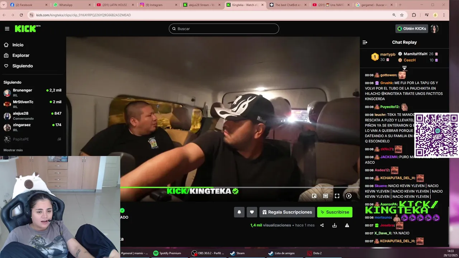Click the green Suscribirse button
This screenshot has width=459, height=258.
coord(335,212)
